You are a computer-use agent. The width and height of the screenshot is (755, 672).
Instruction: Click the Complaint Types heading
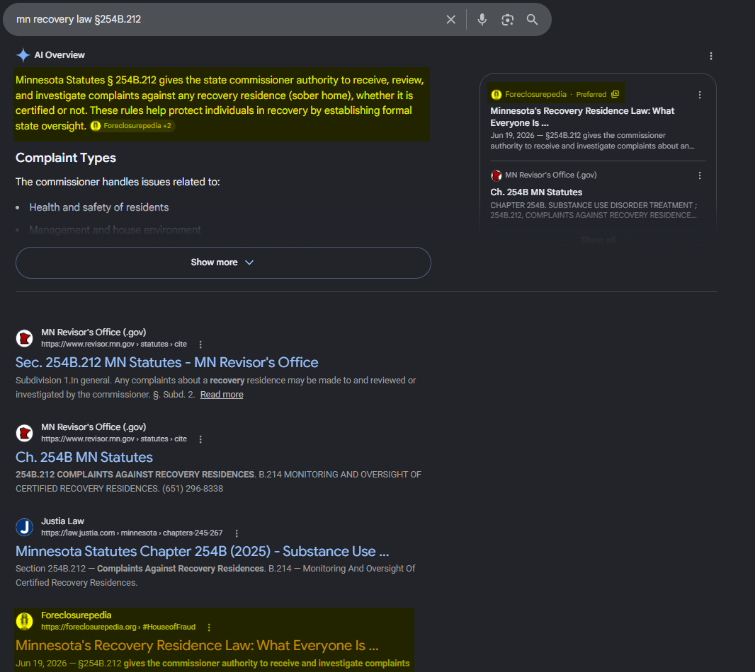pyautogui.click(x=65, y=158)
